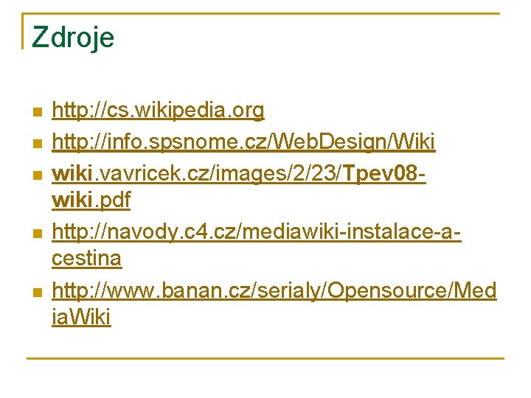Click the gold border line above the title

(265, 14)
